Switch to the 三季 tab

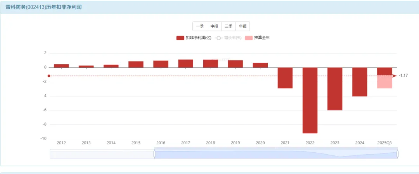click(229, 26)
